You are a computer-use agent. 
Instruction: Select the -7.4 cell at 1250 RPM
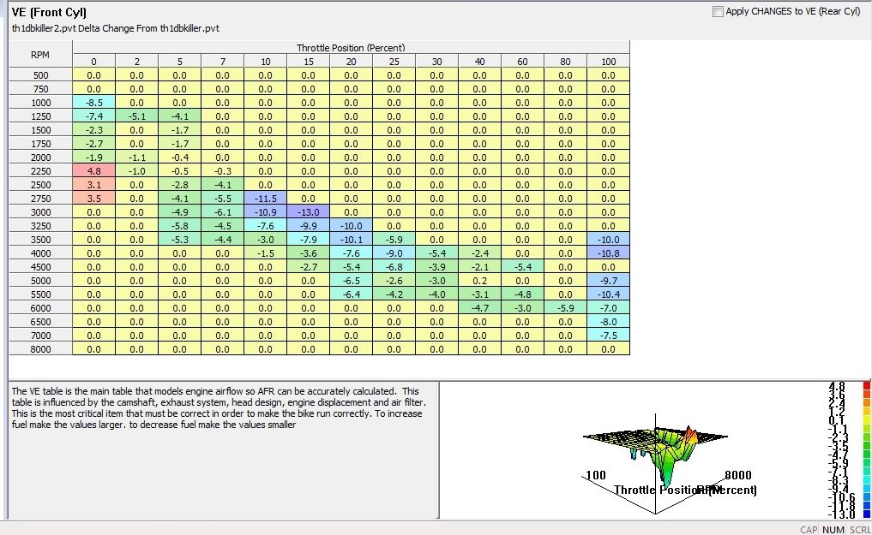pyautogui.click(x=94, y=116)
